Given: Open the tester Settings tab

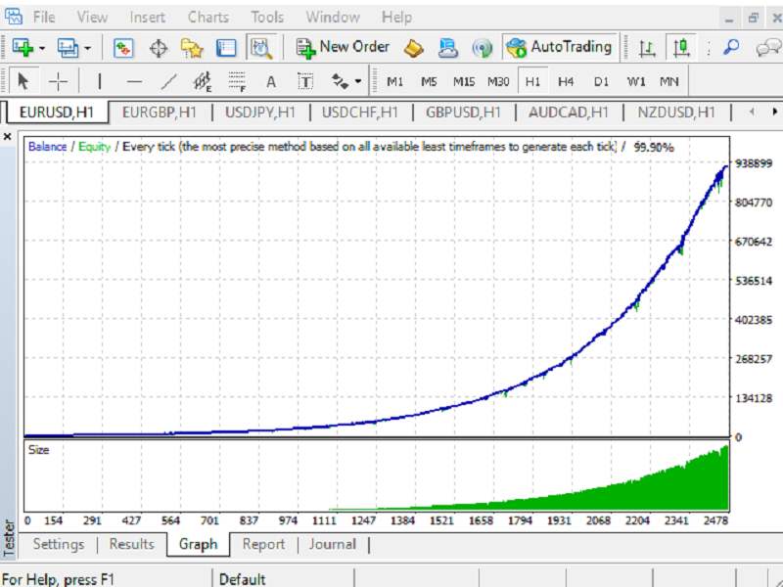Looking at the screenshot, I should [x=59, y=544].
